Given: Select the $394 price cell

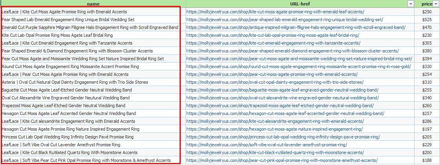Looking at the screenshot, I should point(427,59).
